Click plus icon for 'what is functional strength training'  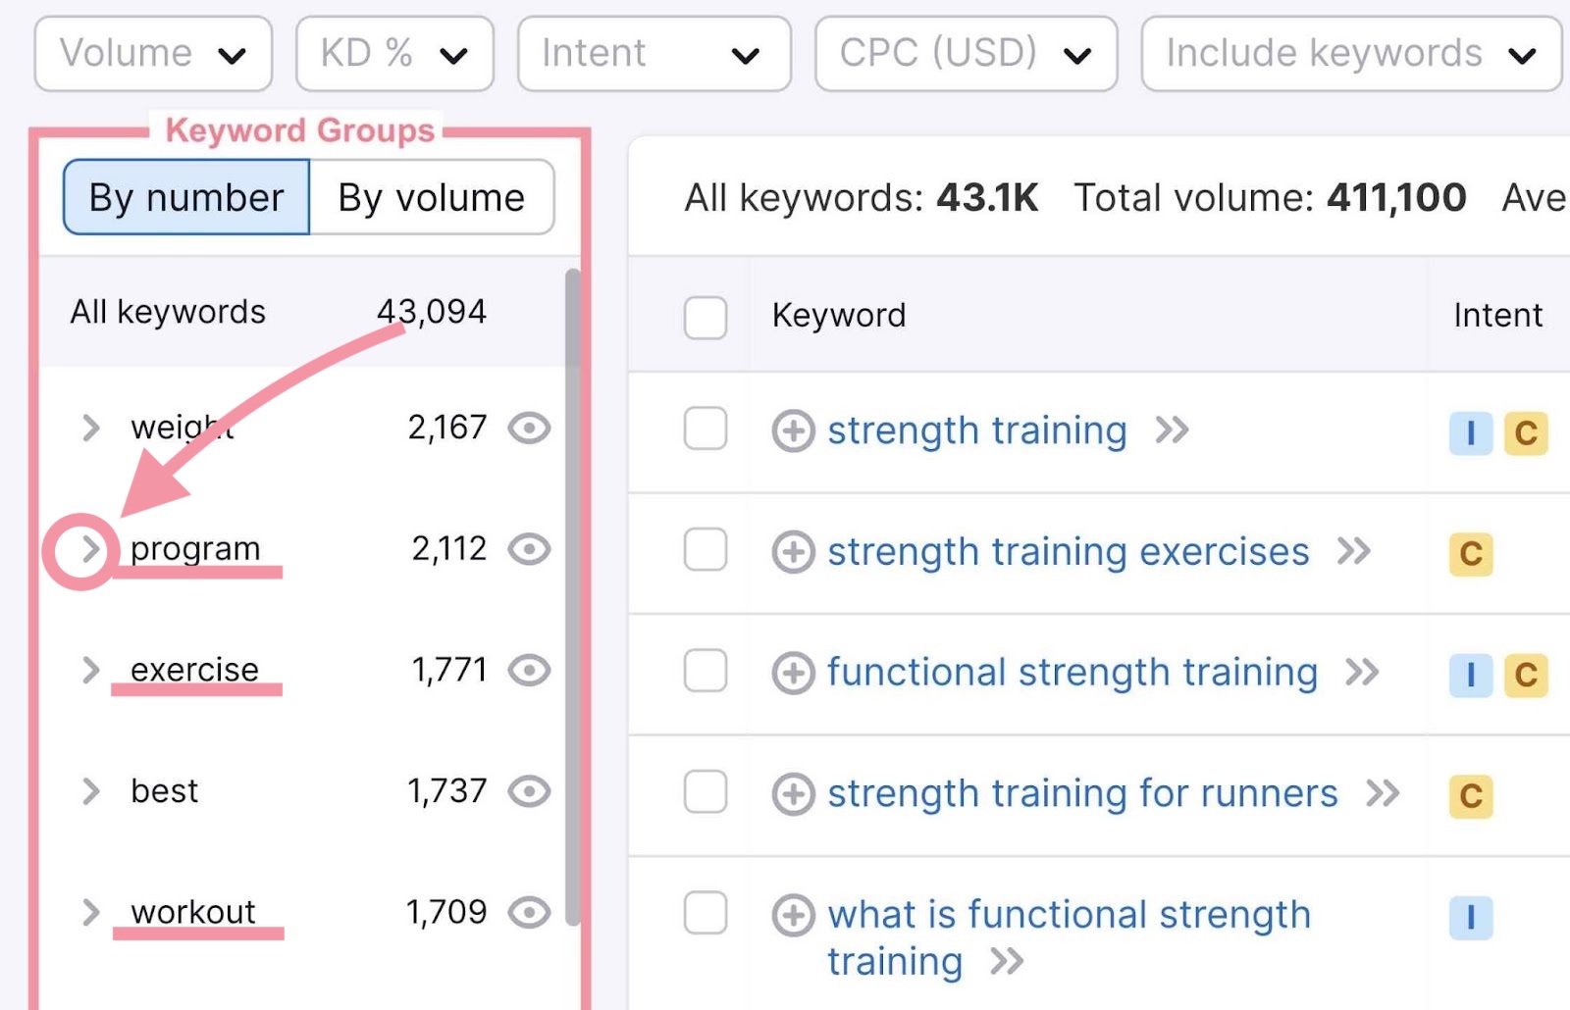pos(793,916)
